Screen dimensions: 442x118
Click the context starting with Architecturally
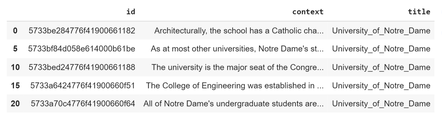[x=239, y=30]
